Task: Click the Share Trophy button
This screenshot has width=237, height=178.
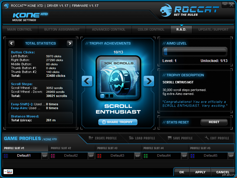Action: click(118, 122)
